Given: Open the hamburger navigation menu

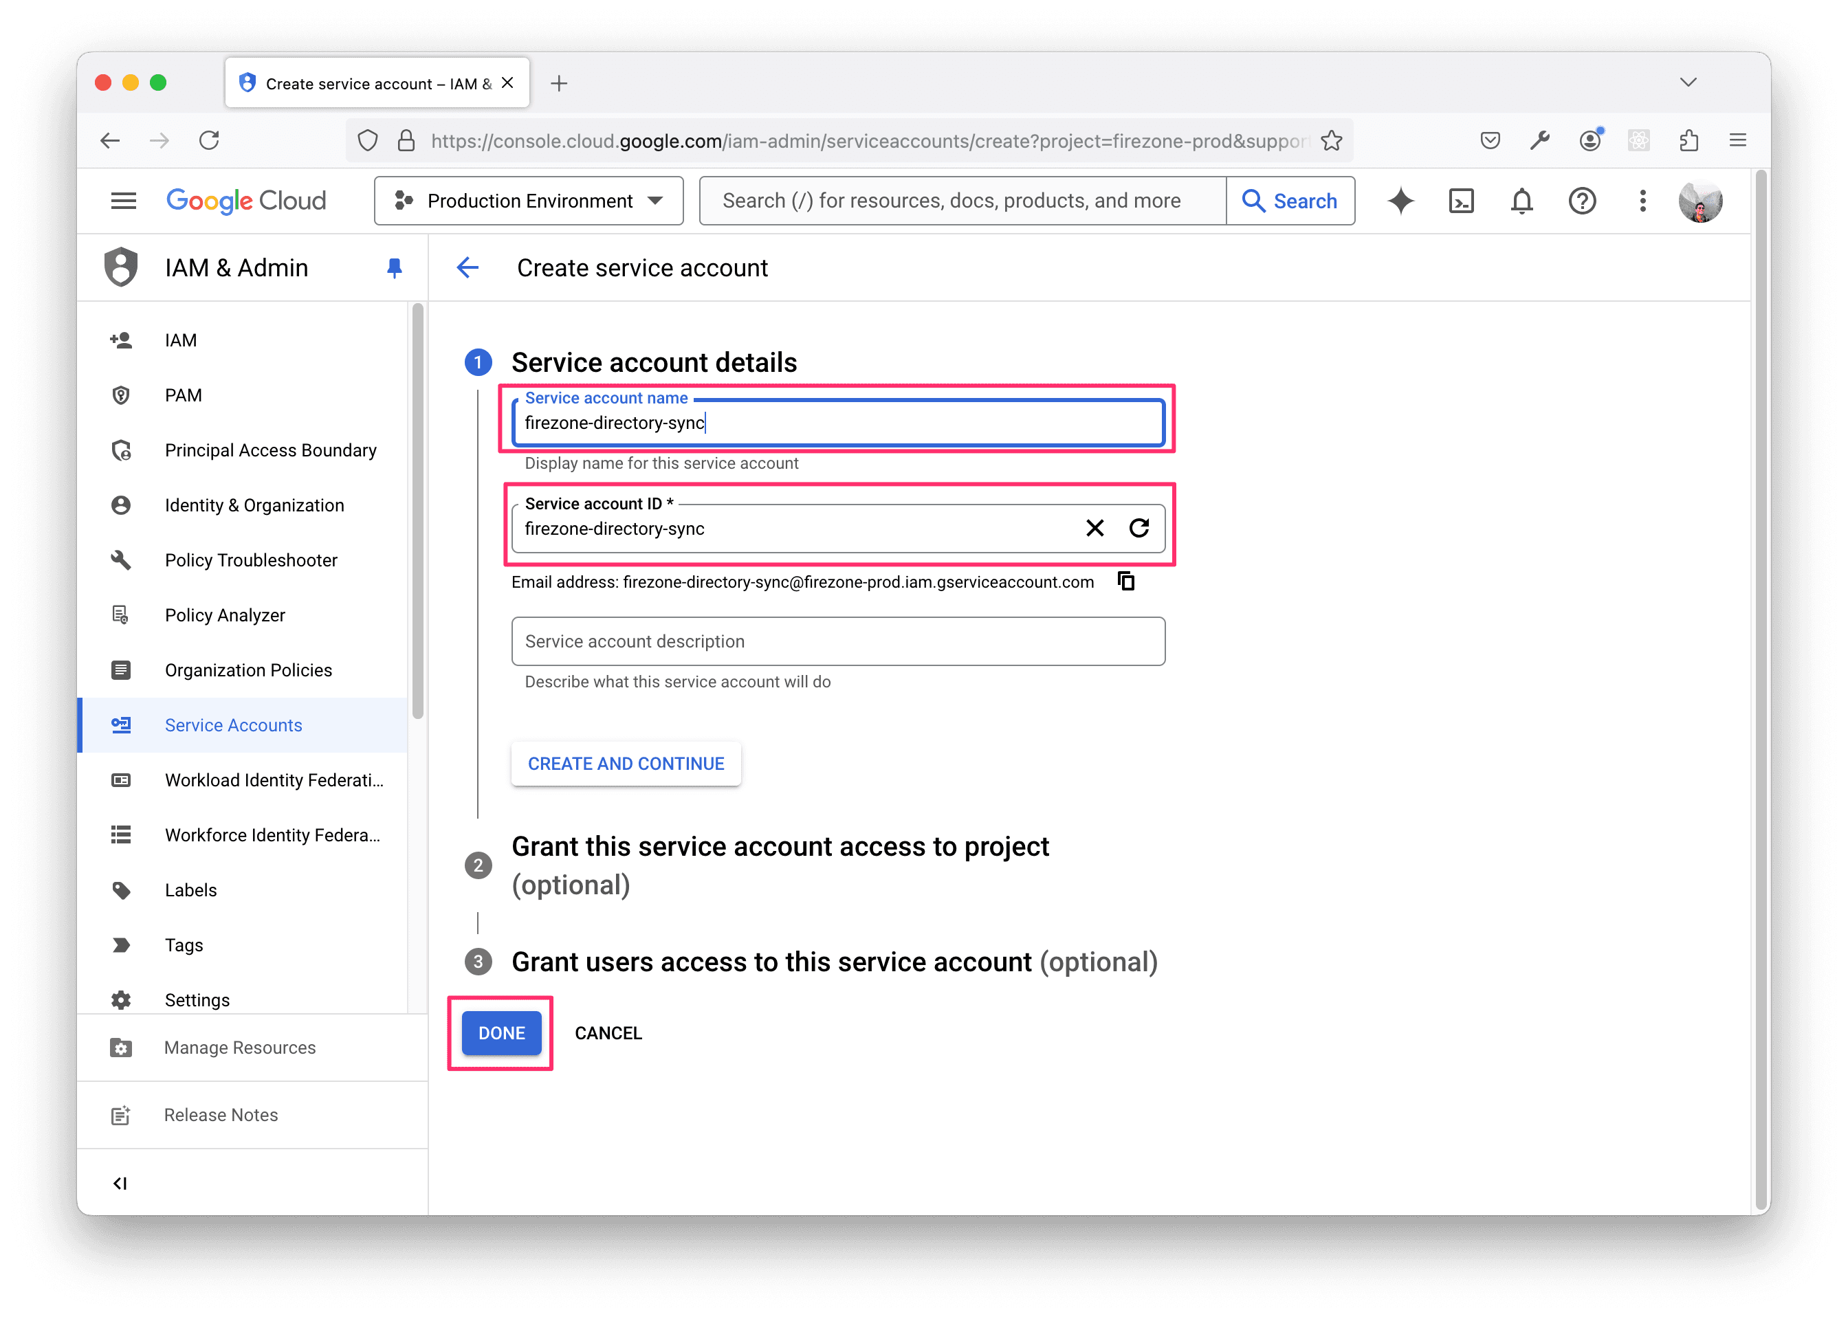Looking at the screenshot, I should pos(123,201).
